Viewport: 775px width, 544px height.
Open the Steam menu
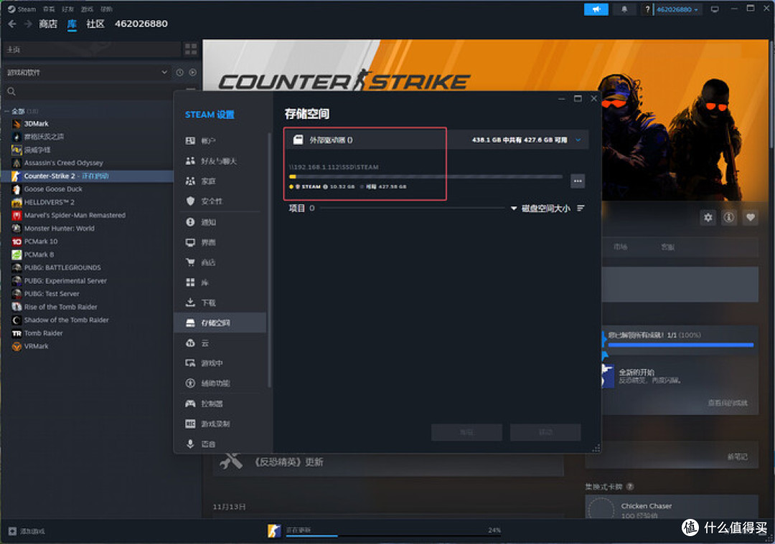tap(22, 9)
